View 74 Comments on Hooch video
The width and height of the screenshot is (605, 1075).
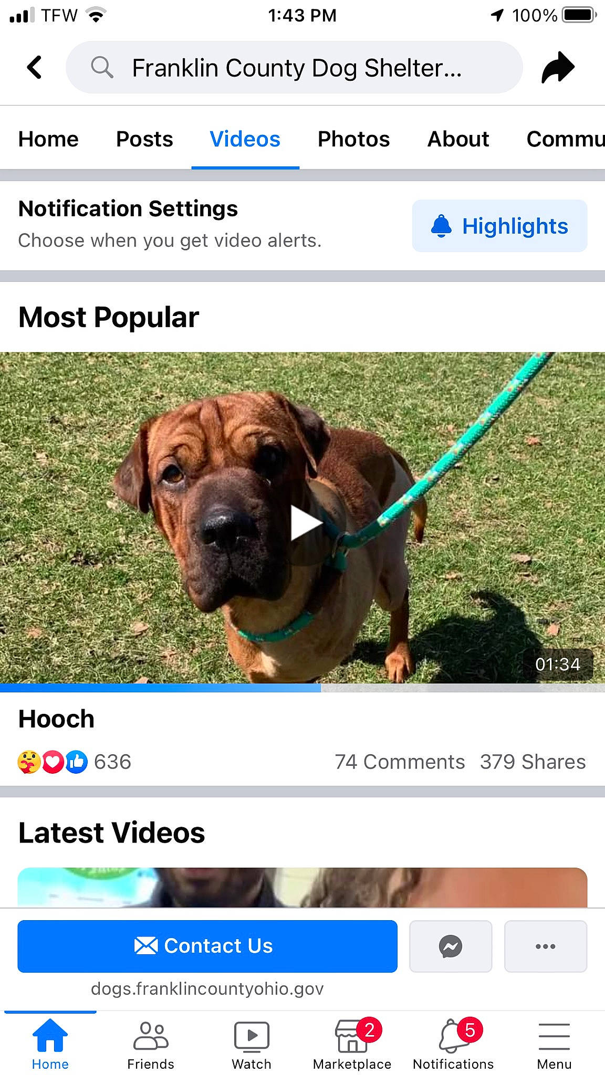point(400,762)
